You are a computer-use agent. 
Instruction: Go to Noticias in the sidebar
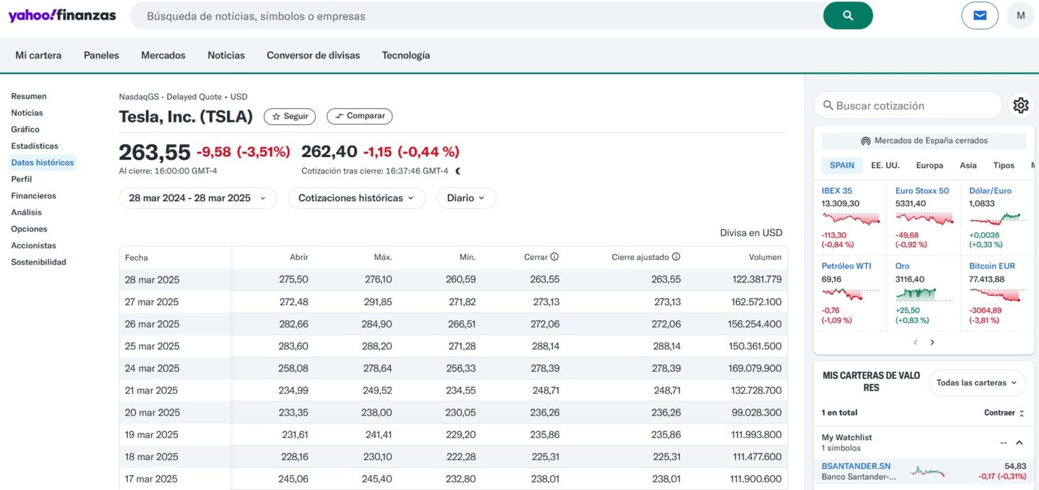coord(27,113)
